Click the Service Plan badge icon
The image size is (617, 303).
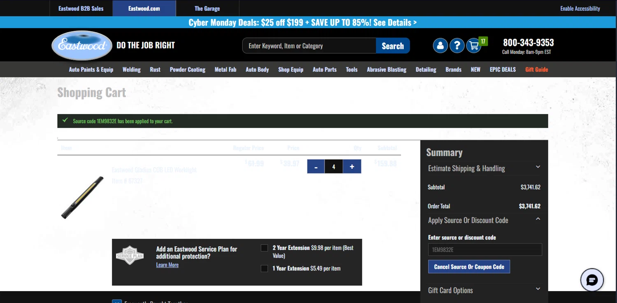pyautogui.click(x=130, y=255)
